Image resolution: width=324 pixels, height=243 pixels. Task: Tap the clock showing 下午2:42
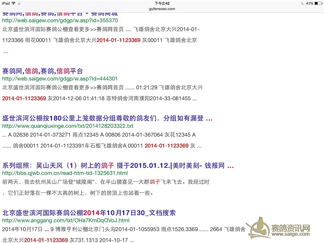162,3
